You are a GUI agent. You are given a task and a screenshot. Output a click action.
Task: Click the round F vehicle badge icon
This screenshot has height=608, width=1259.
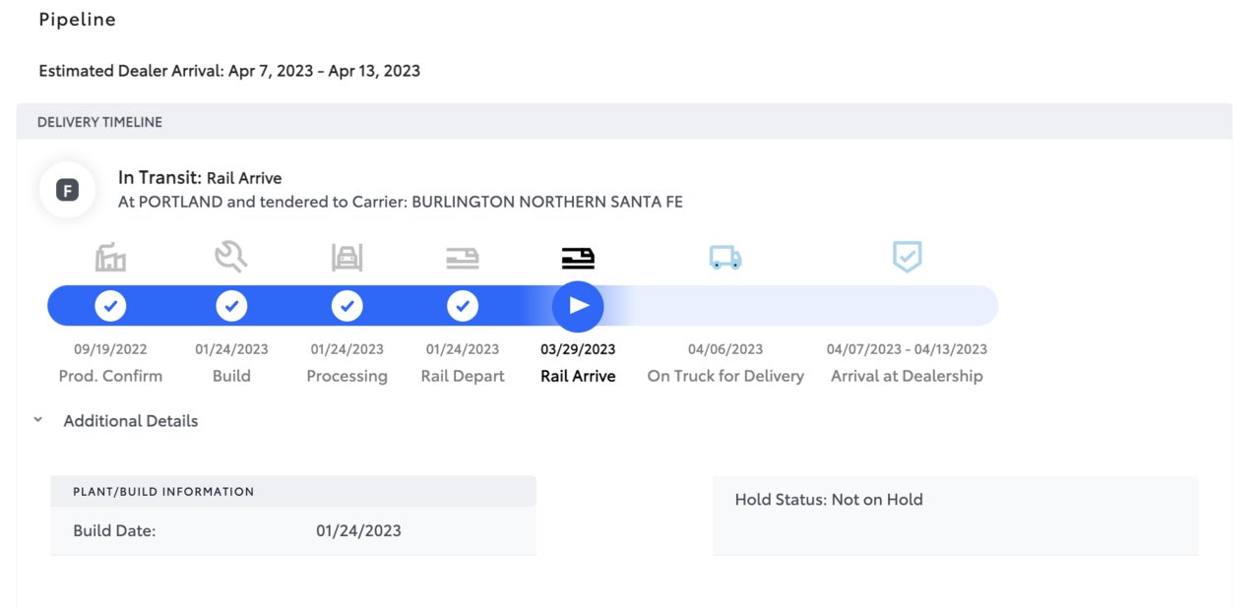pos(67,190)
